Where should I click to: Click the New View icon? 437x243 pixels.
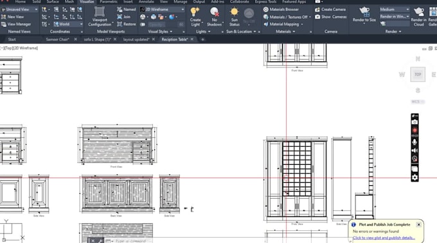click(x=4, y=17)
